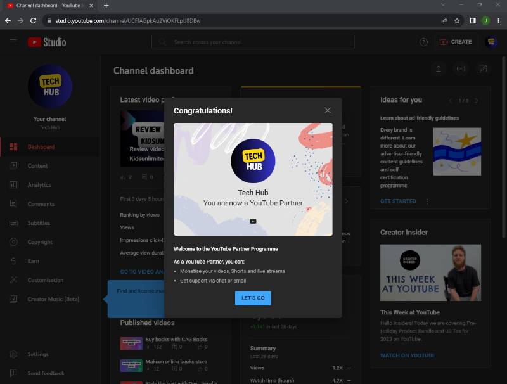Viewport: 507px width, 384px height.
Task: Click the go live icon on dashboard
Action: 461,68
